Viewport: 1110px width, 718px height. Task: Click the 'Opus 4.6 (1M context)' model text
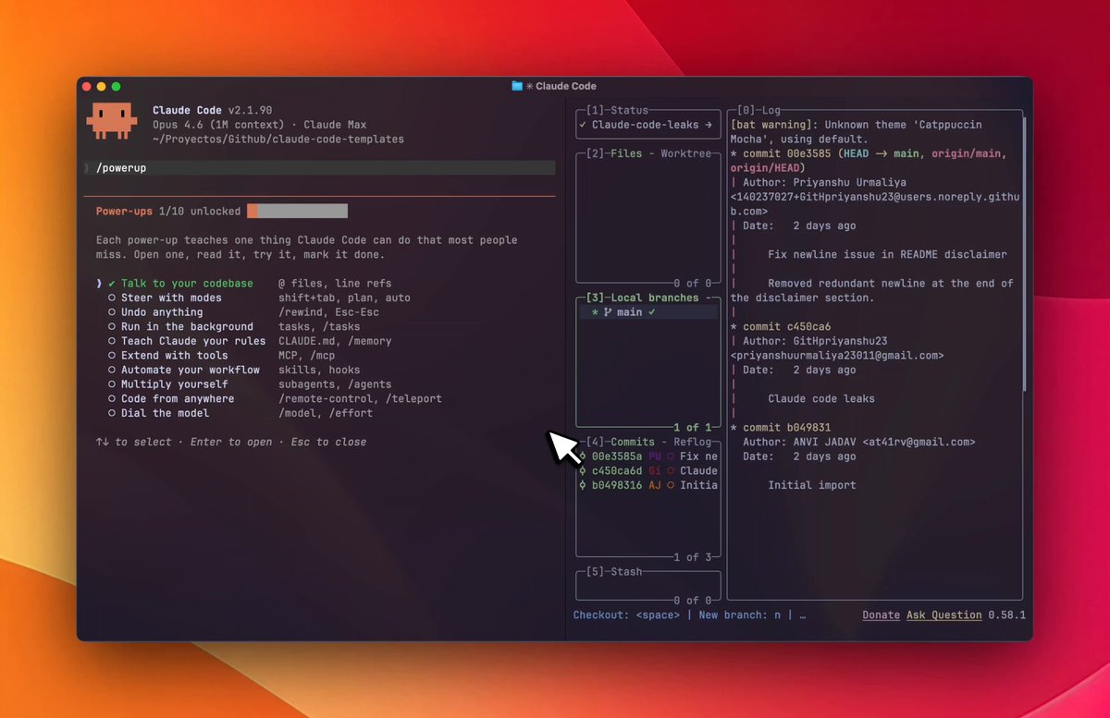click(218, 125)
